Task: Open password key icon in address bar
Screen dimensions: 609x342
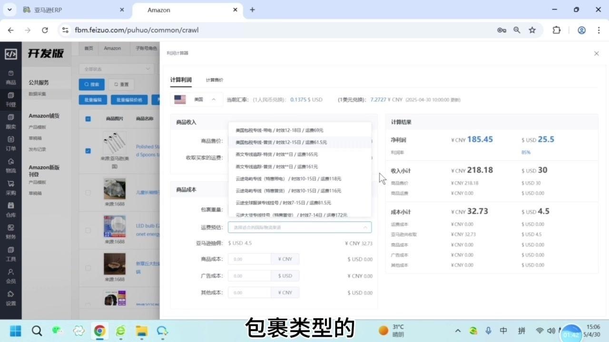Action: (501, 30)
